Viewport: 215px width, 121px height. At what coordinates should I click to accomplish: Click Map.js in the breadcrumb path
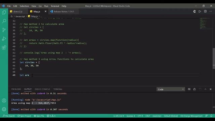pos(34,16)
